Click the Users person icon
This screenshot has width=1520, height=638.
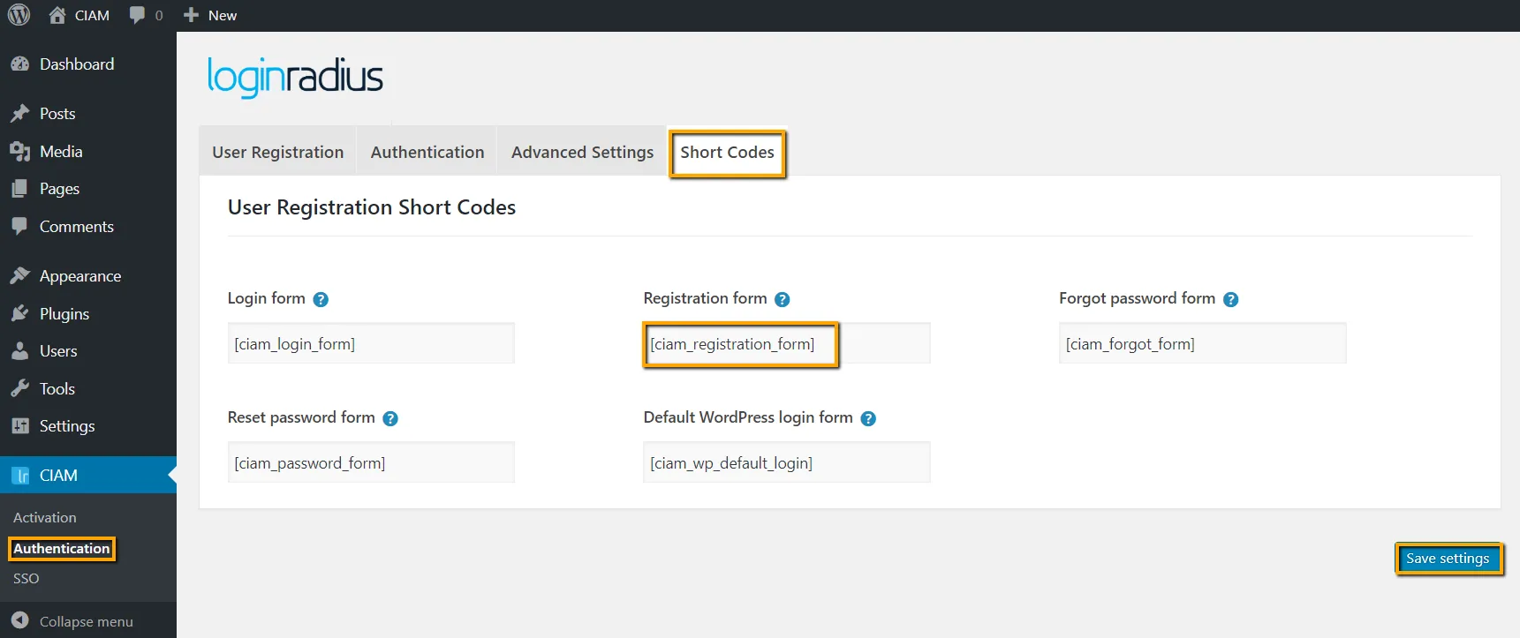tap(19, 351)
